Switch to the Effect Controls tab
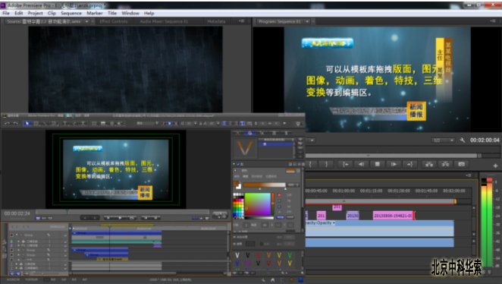This screenshot has width=502, height=284. coord(113,21)
